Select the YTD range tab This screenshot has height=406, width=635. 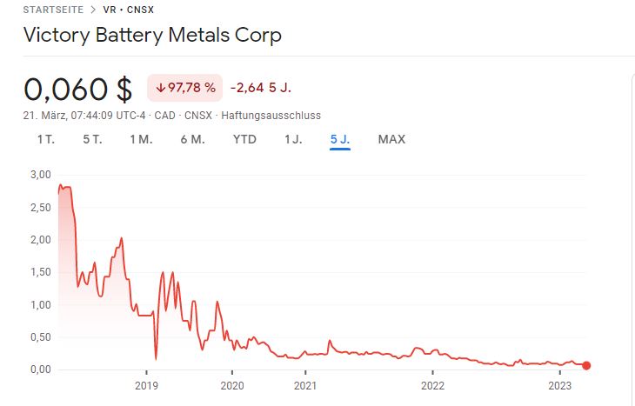coord(244,139)
